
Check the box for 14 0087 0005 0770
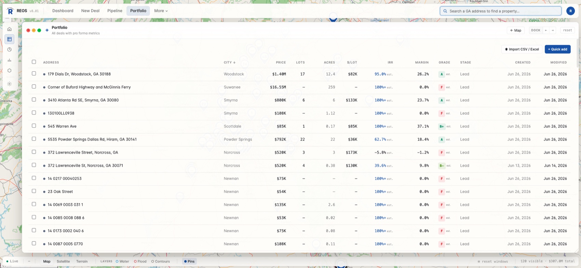[x=34, y=243]
